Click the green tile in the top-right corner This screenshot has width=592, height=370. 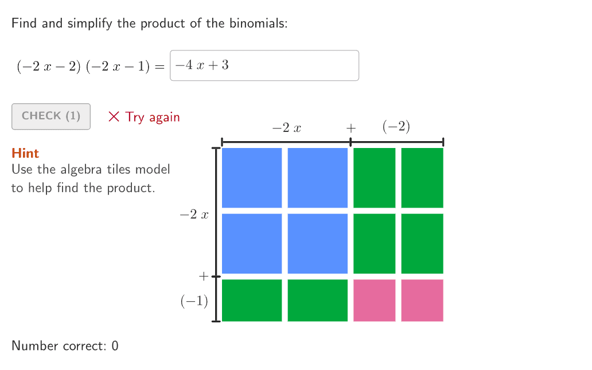pyautogui.click(x=422, y=178)
